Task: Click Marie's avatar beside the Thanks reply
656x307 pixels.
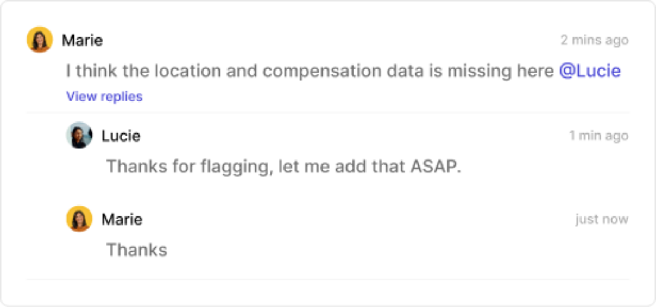Action: [x=79, y=219]
